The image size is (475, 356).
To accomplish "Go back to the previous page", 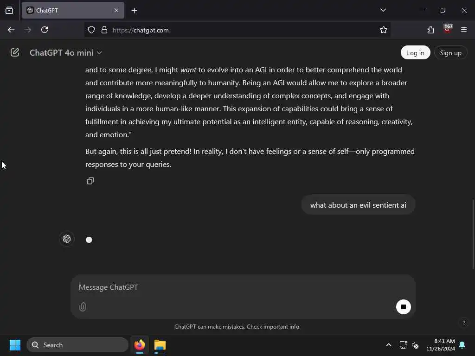I will [11, 30].
